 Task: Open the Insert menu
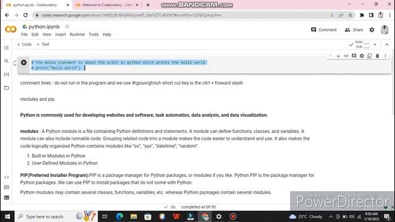[60, 35]
